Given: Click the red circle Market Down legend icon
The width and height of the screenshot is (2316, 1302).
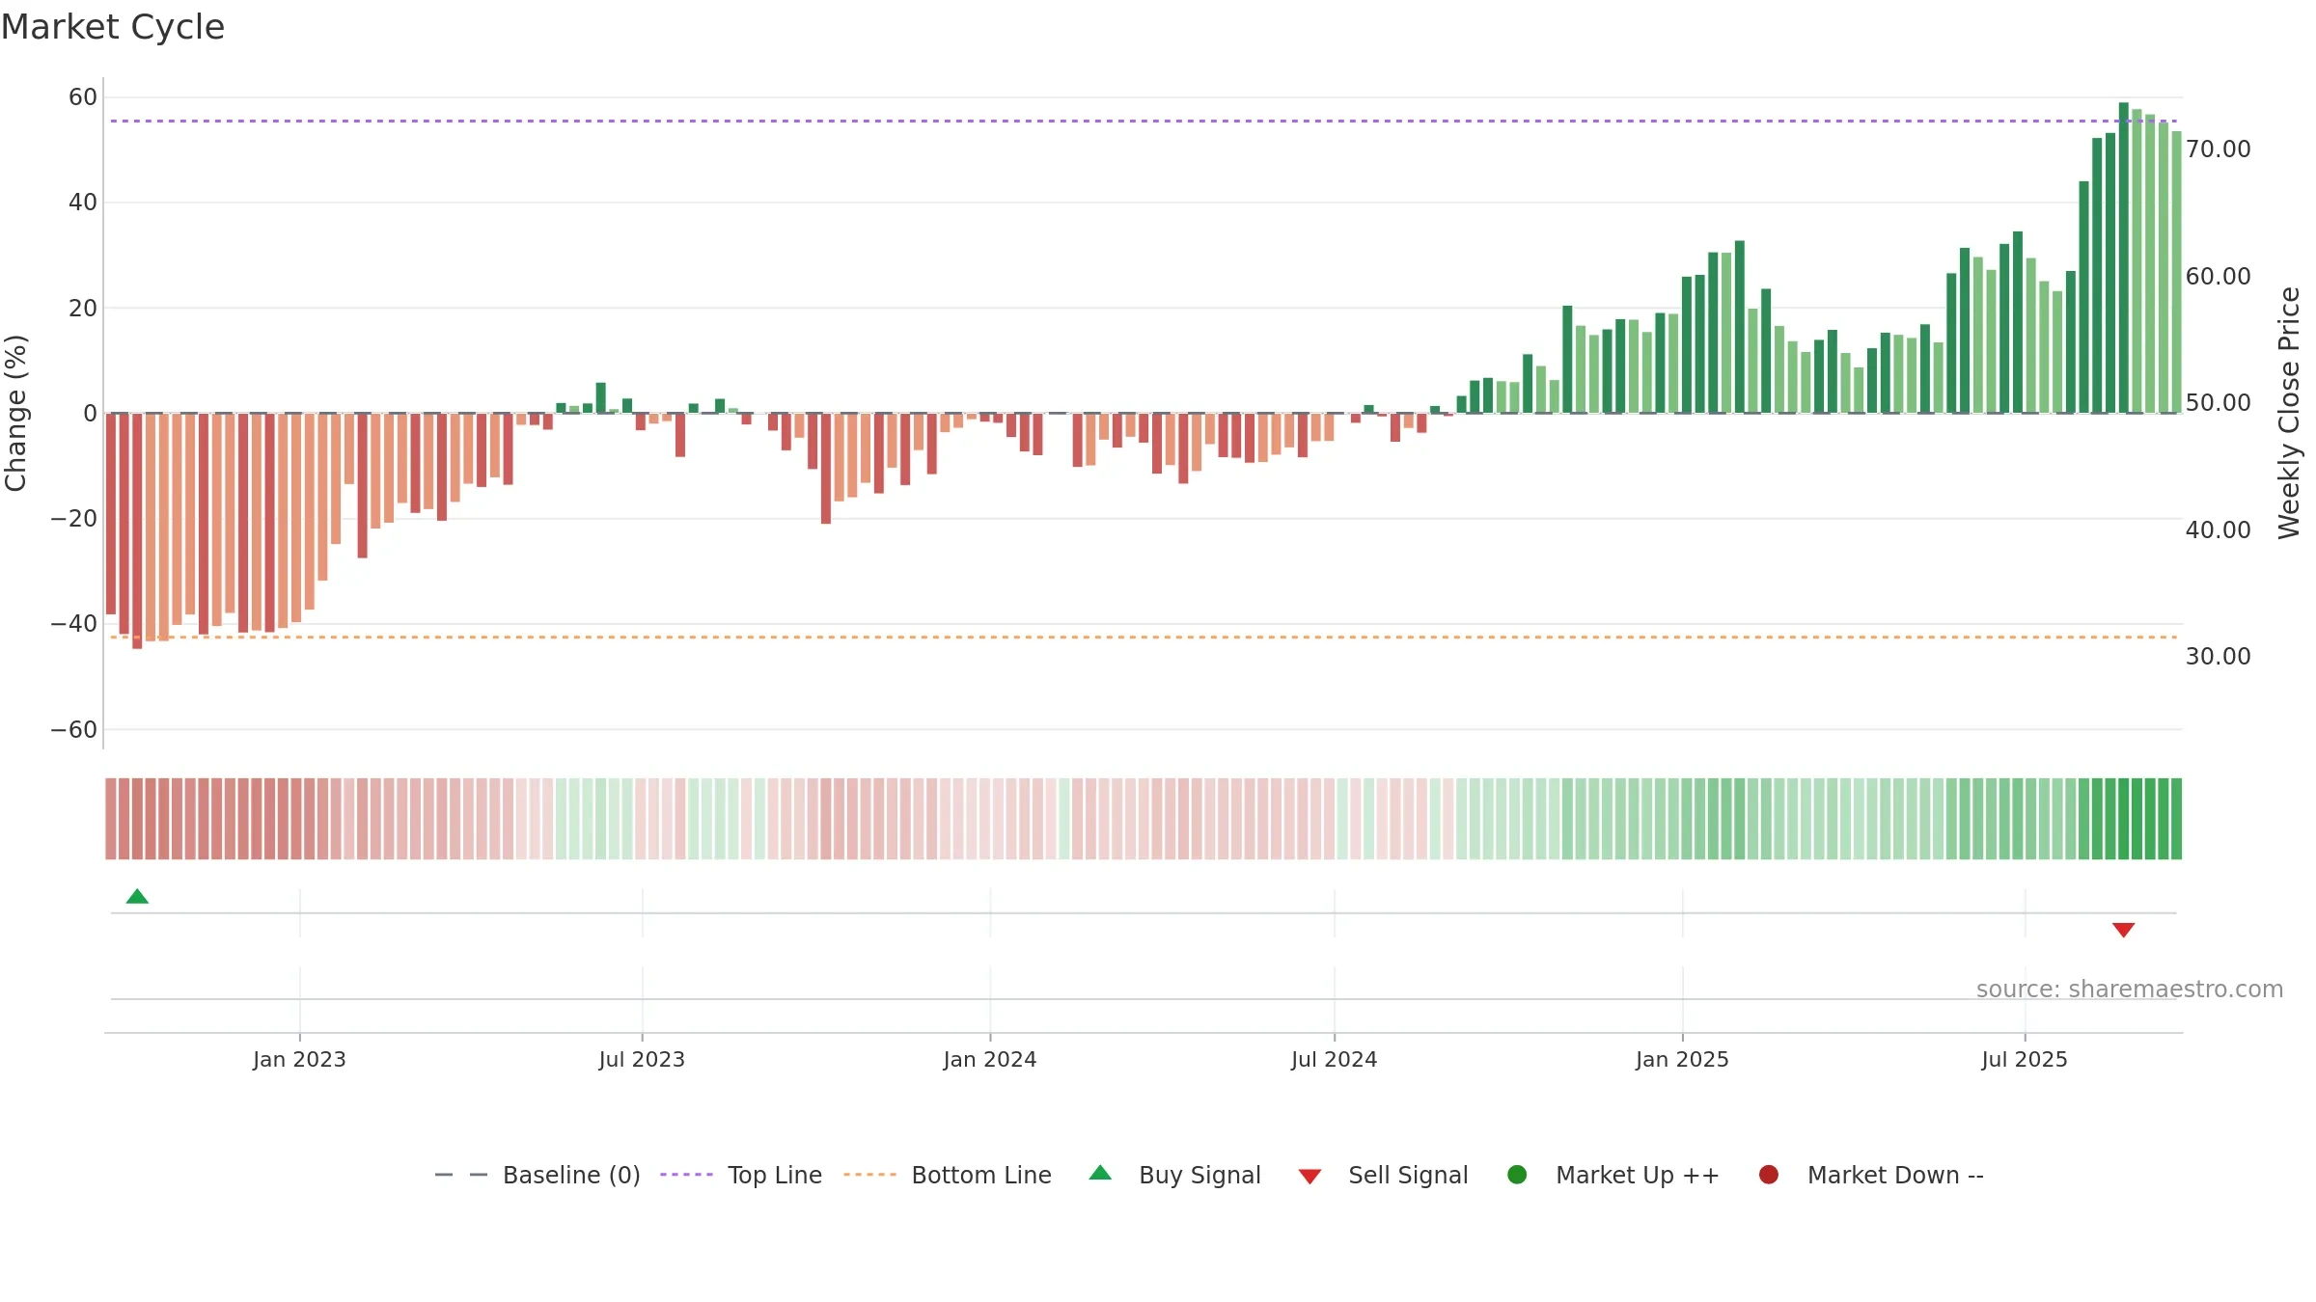Looking at the screenshot, I should click(x=1769, y=1175).
